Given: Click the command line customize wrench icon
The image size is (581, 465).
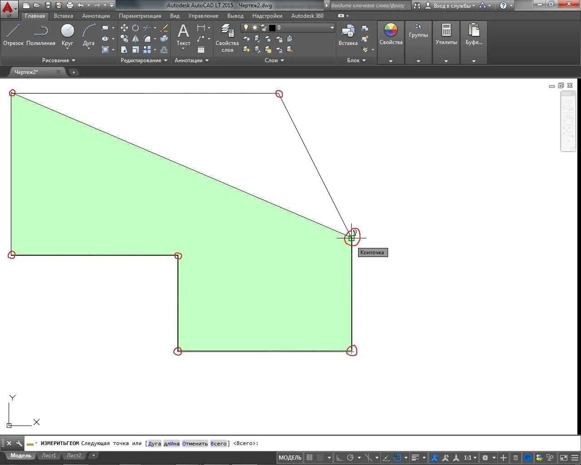Looking at the screenshot, I should [19, 443].
